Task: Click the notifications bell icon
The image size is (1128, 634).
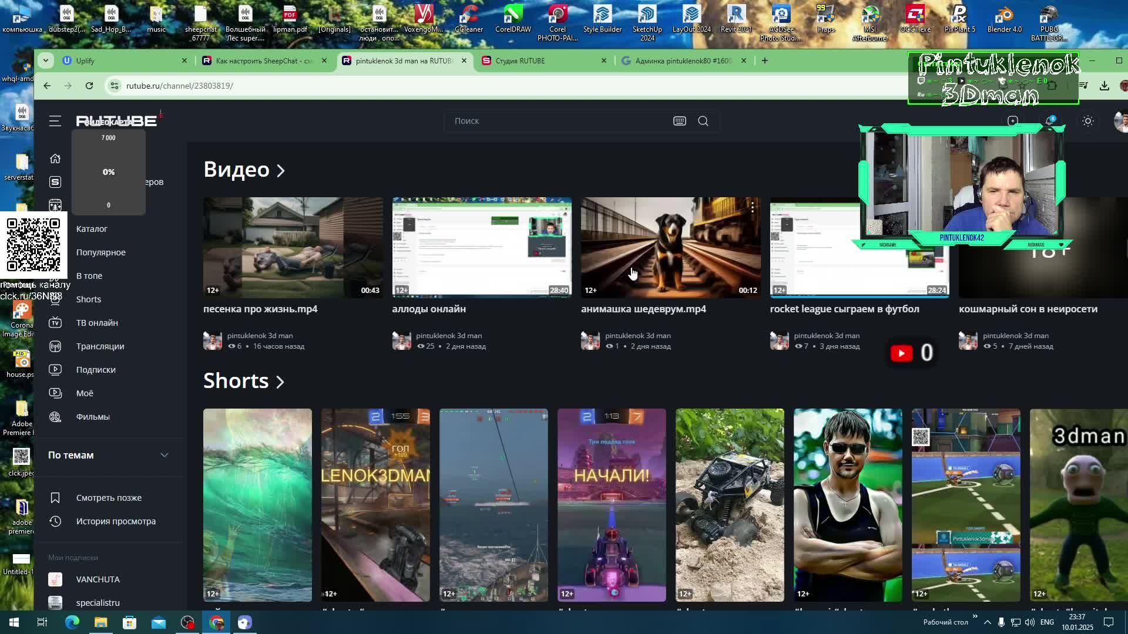Action: click(1049, 121)
